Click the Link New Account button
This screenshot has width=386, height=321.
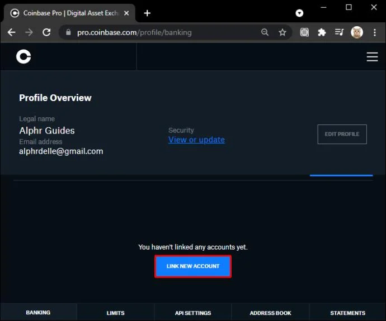pos(193,266)
